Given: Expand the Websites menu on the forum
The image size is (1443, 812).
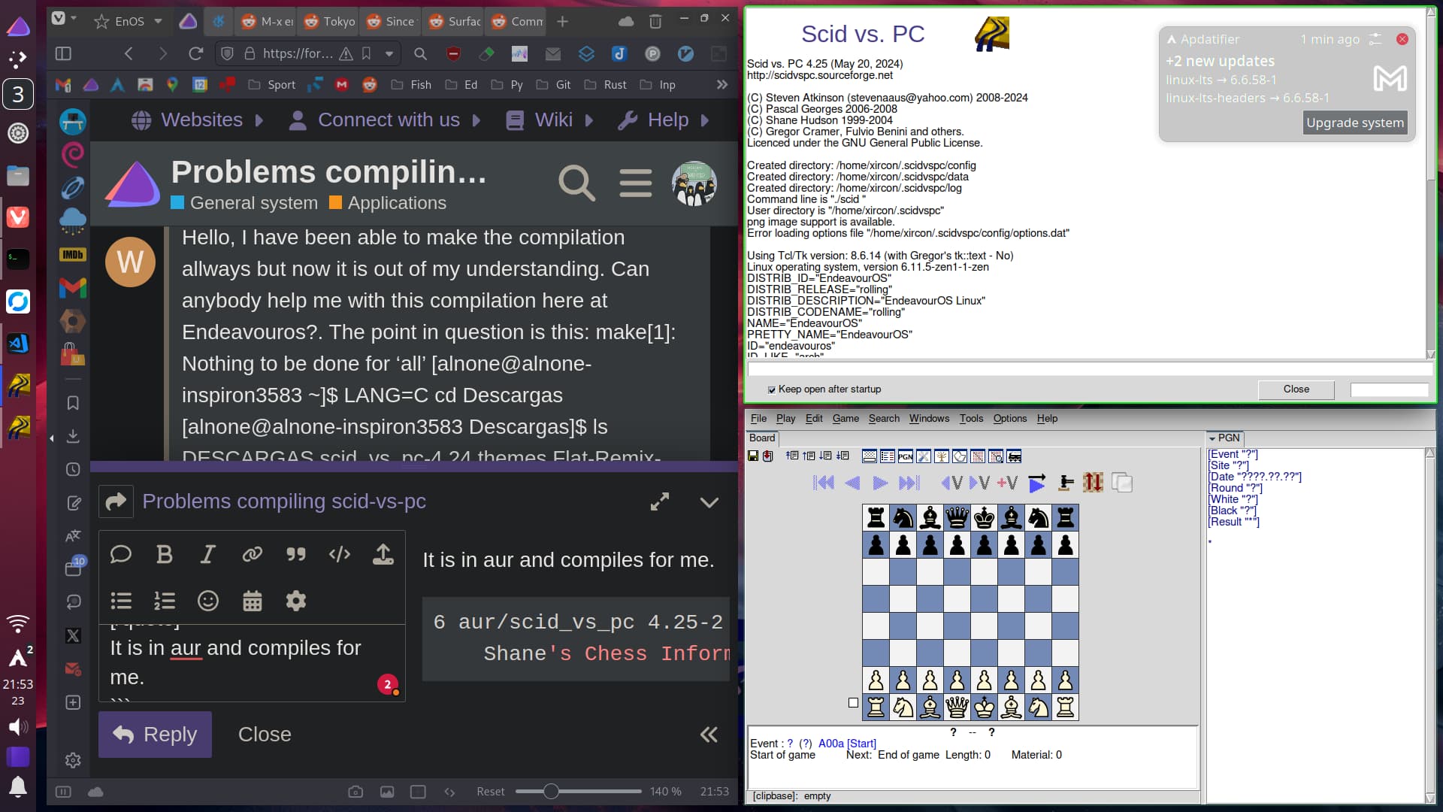Looking at the screenshot, I should pos(198,120).
